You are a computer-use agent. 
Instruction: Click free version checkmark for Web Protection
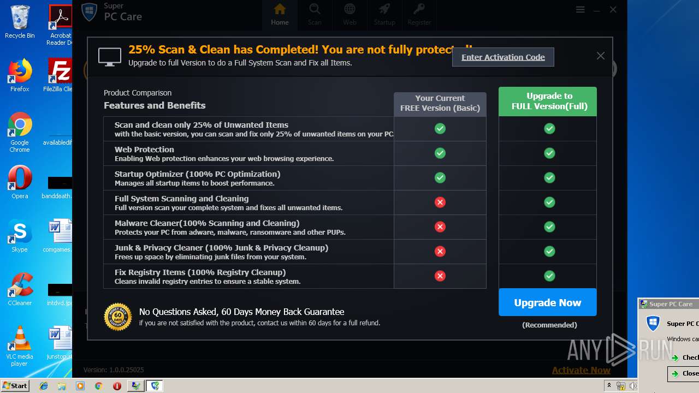[x=440, y=153]
